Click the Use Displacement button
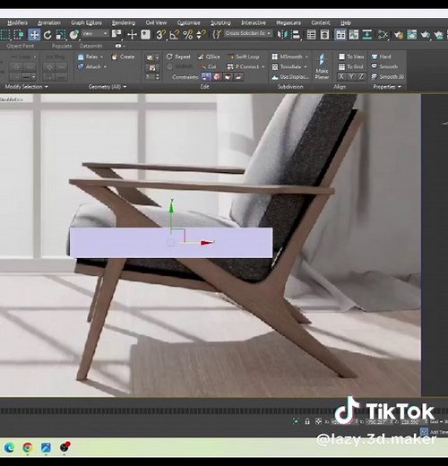 coord(290,77)
